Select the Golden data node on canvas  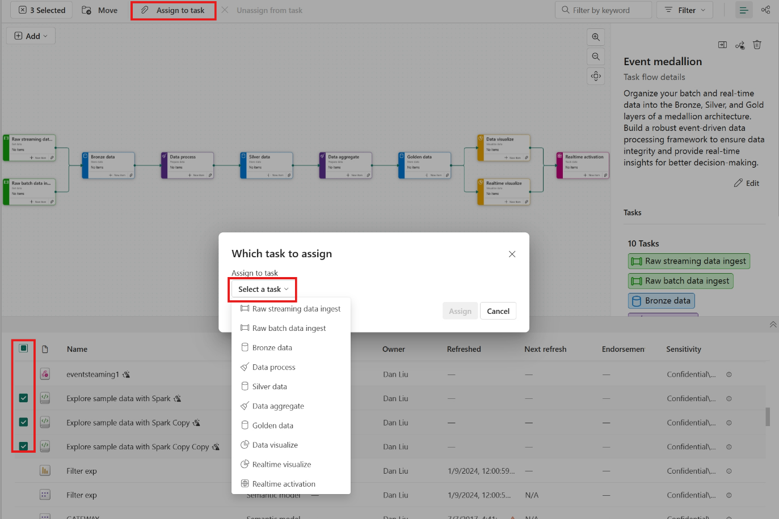pos(424,165)
